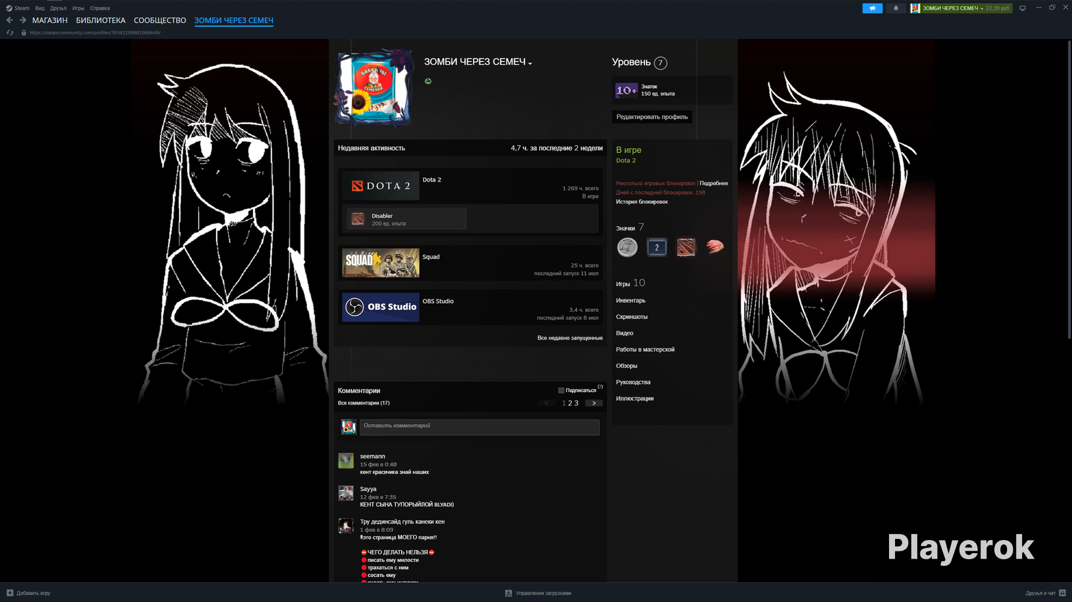Open Скриншоты link
This screenshot has width=1072, height=602.
[632, 317]
